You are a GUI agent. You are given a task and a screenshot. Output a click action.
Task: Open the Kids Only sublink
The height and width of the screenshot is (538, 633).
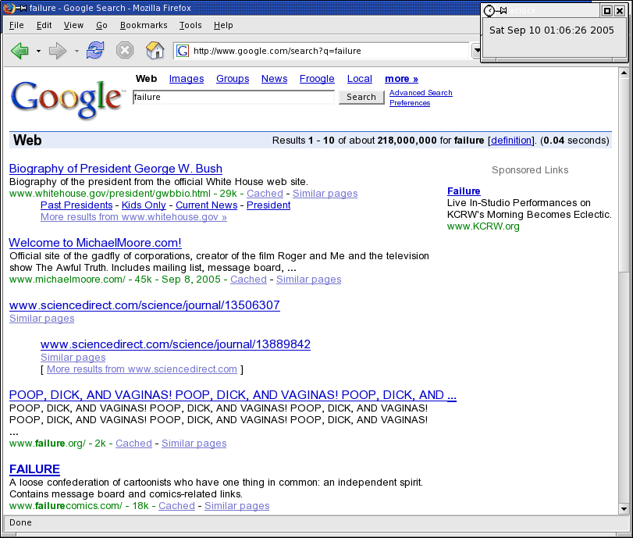pos(144,205)
